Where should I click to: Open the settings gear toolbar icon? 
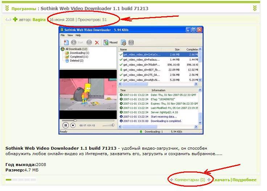point(123,42)
